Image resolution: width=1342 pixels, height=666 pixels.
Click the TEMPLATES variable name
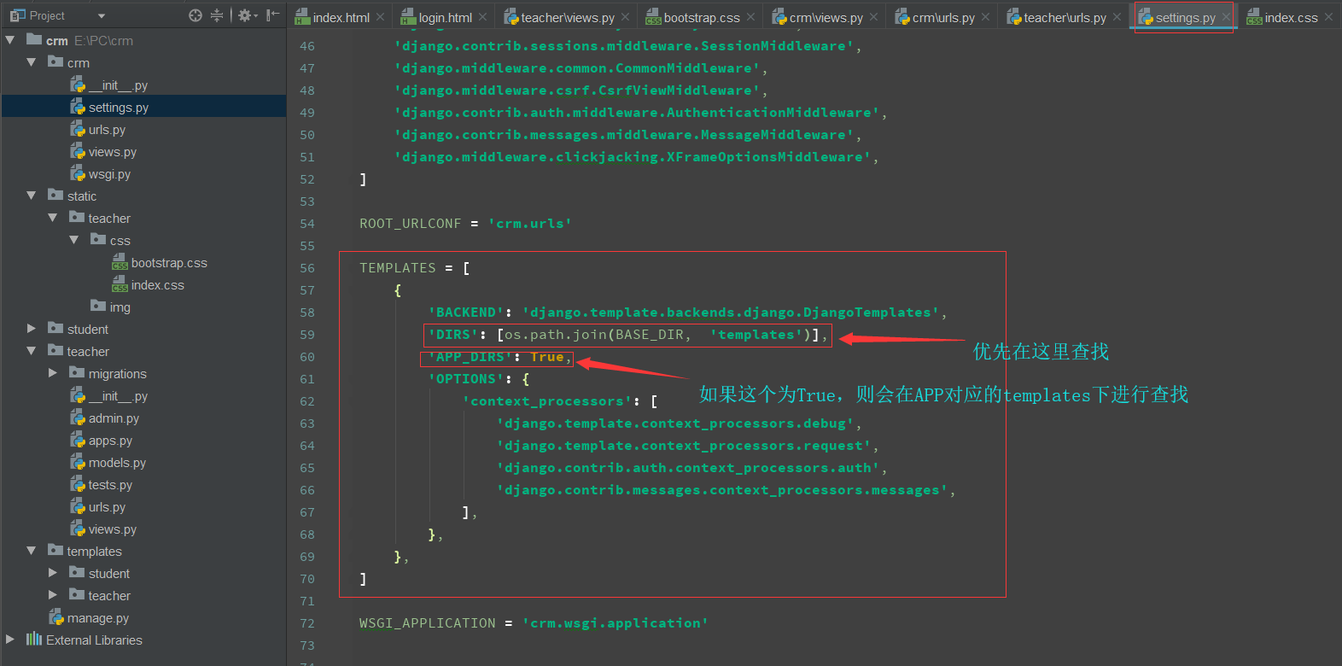click(x=397, y=268)
